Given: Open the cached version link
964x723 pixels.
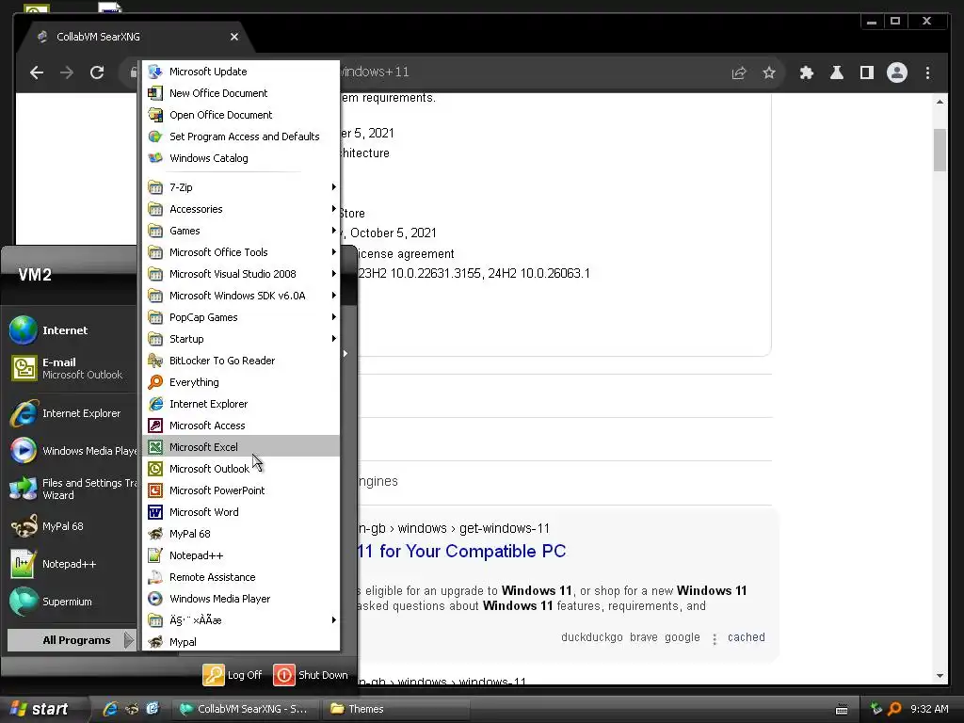Looking at the screenshot, I should (x=747, y=637).
